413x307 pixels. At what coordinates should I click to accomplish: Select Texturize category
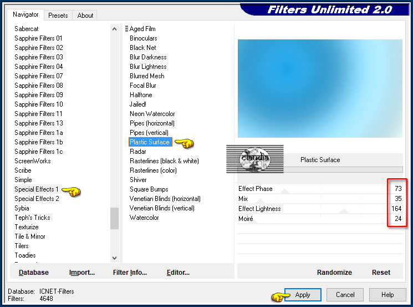(27, 227)
